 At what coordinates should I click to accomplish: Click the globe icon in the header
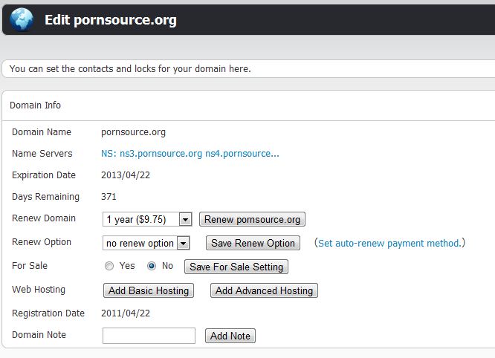tap(23, 19)
